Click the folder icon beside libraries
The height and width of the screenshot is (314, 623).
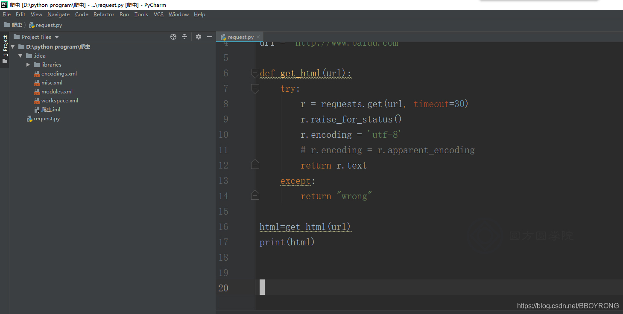tap(37, 65)
